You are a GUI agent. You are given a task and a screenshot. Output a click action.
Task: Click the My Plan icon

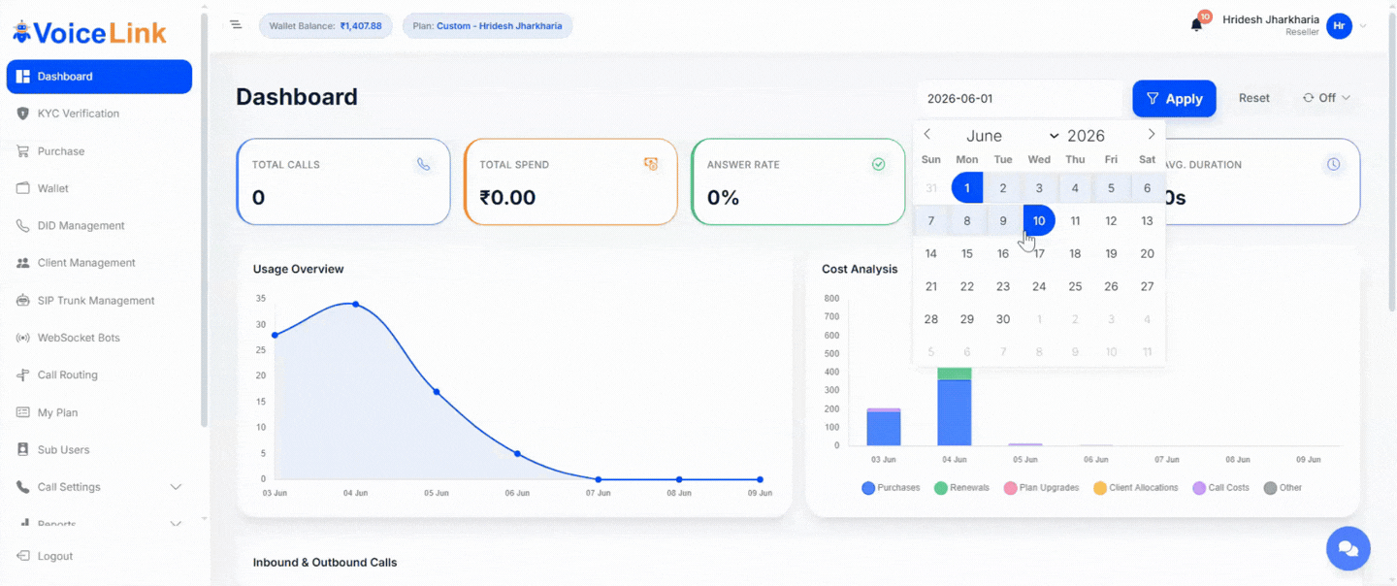pos(22,412)
